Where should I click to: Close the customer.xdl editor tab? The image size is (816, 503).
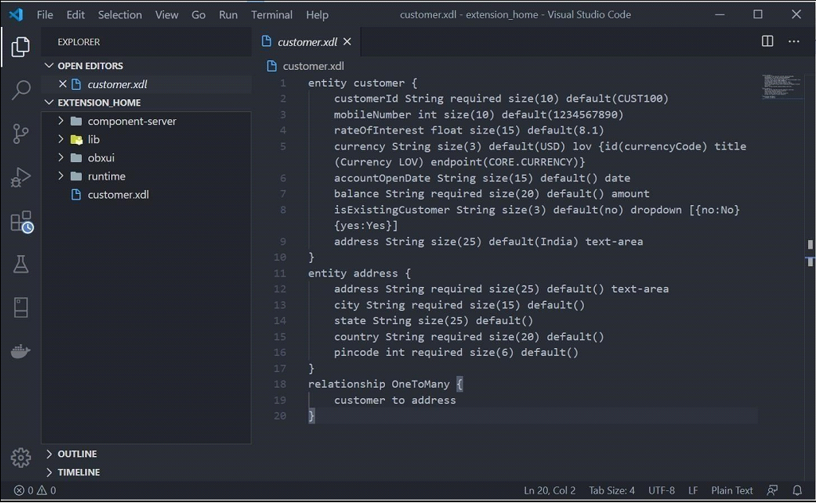coord(347,41)
